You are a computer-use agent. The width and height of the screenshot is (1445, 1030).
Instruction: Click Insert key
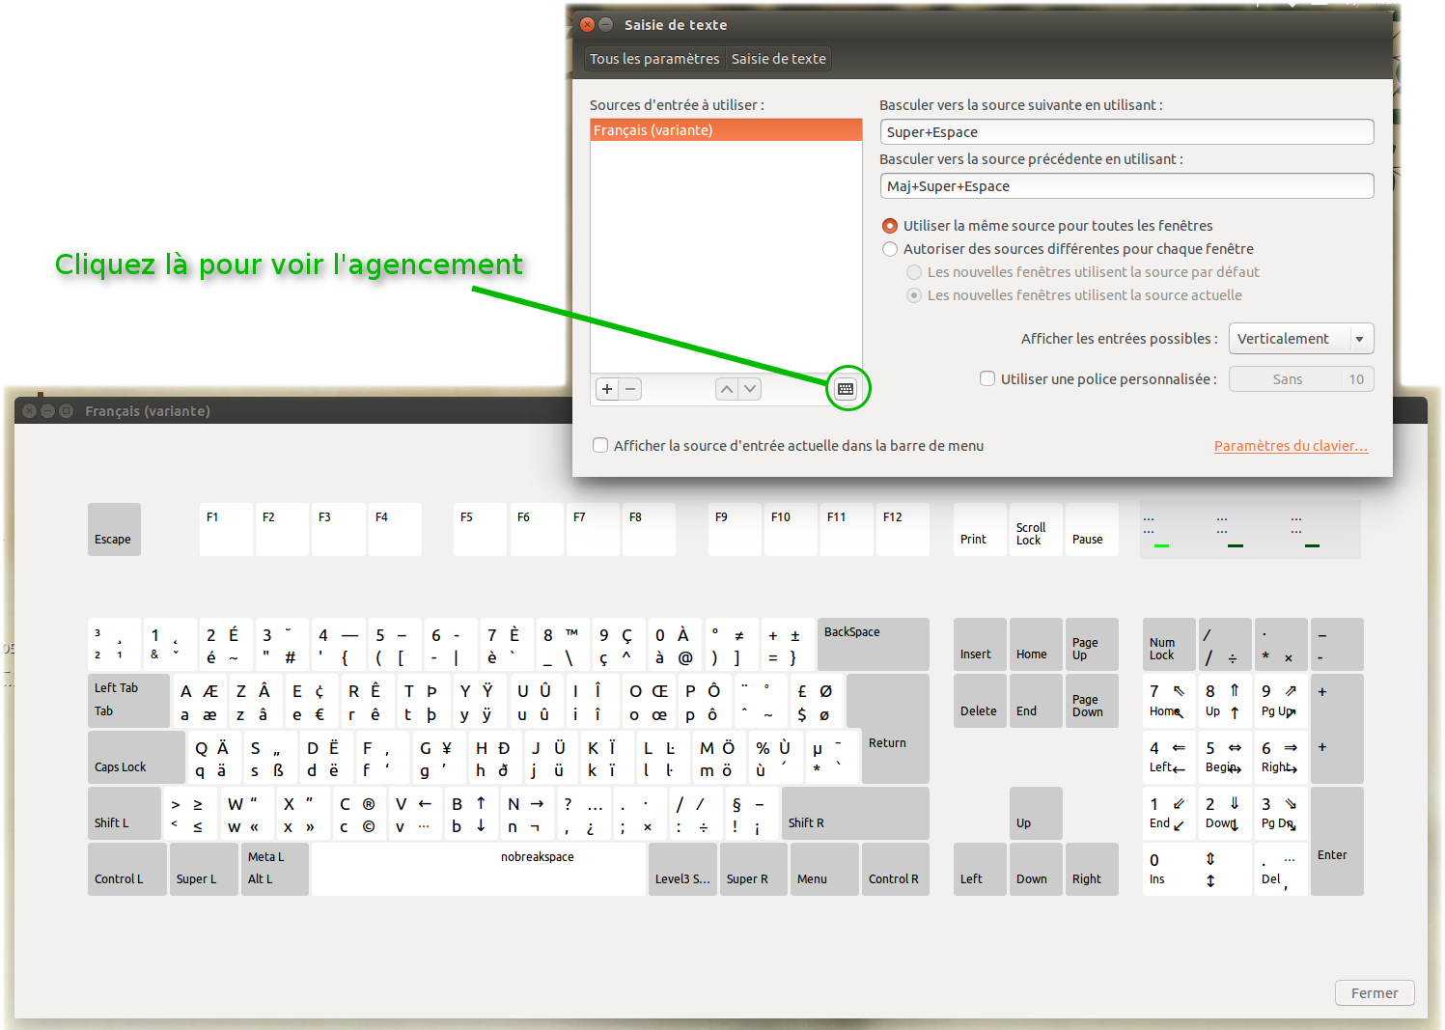pyautogui.click(x=980, y=644)
